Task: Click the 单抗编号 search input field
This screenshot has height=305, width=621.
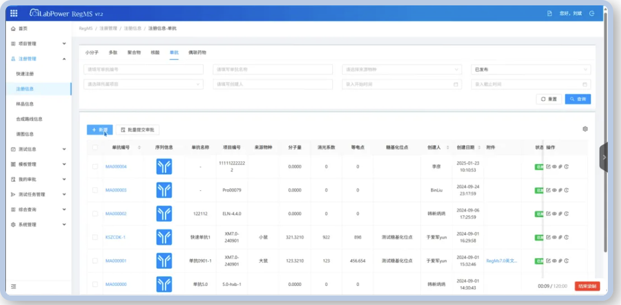Action: (143, 70)
